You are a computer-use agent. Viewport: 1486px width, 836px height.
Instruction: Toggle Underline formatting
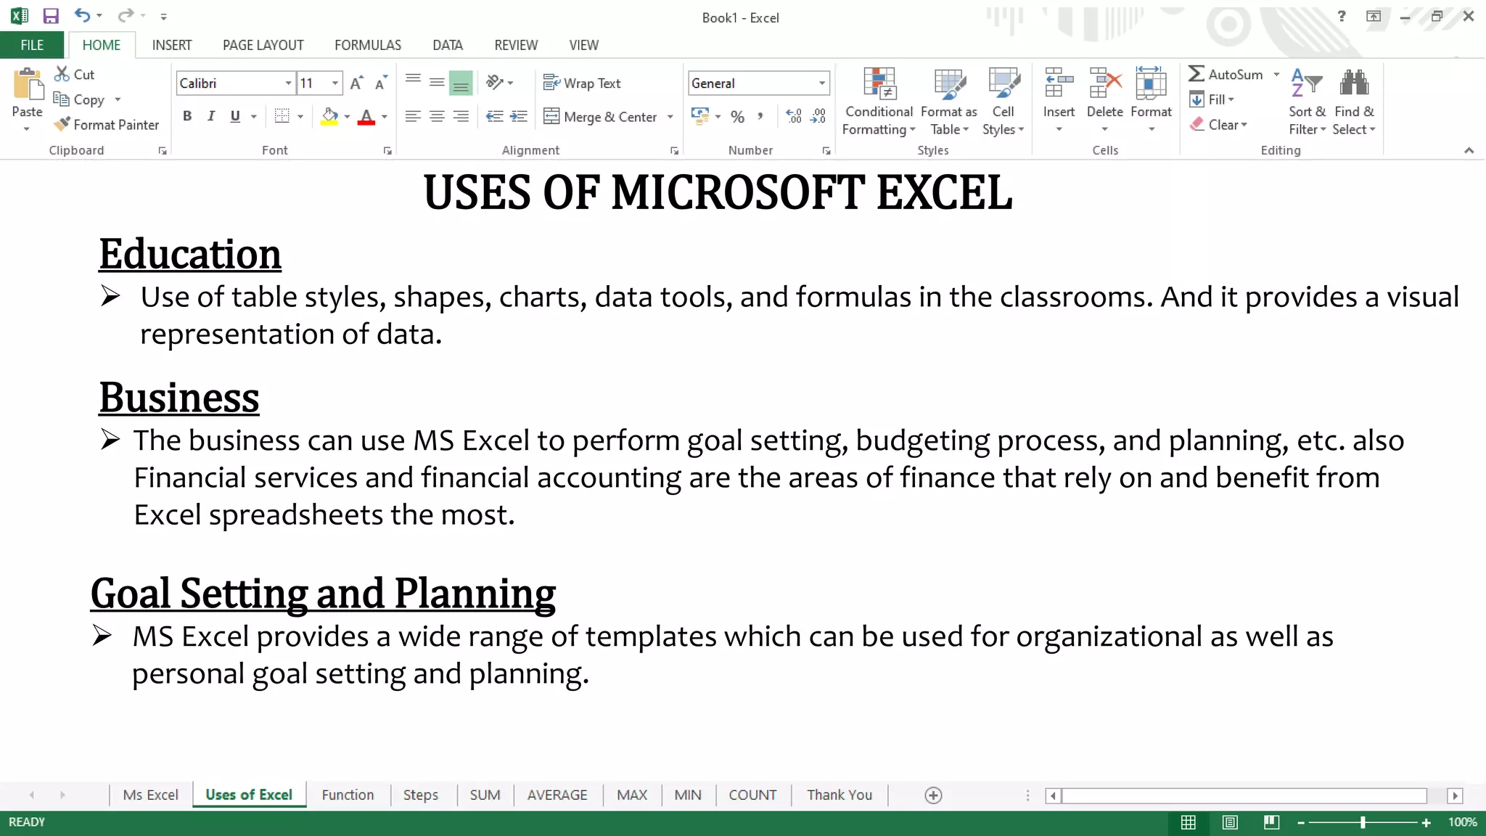point(235,116)
